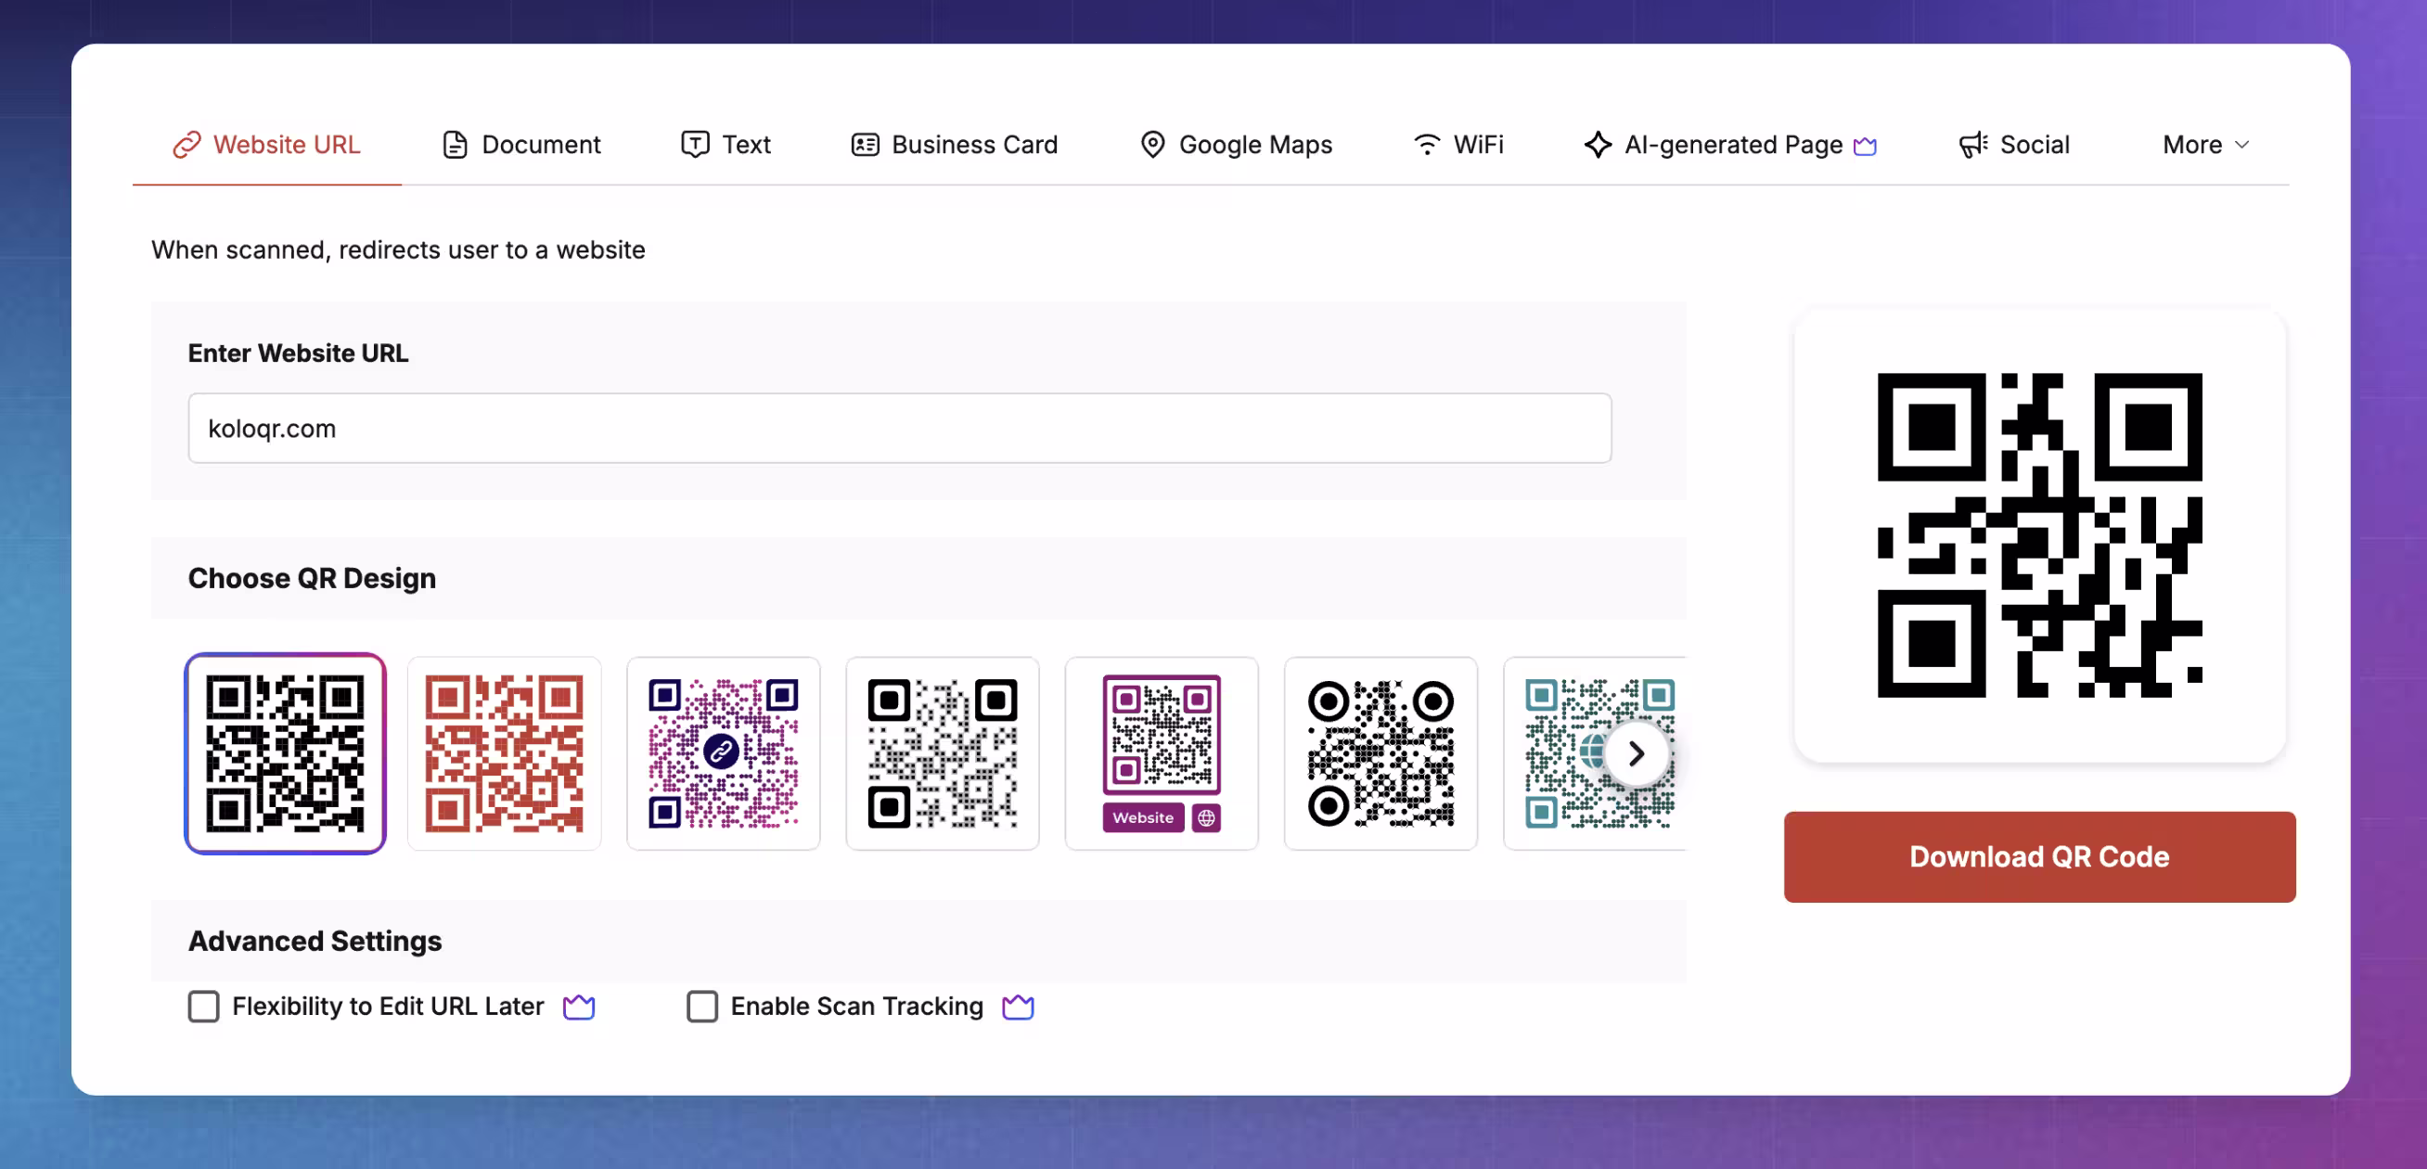Choose the purple framed Website QR design

click(1162, 752)
